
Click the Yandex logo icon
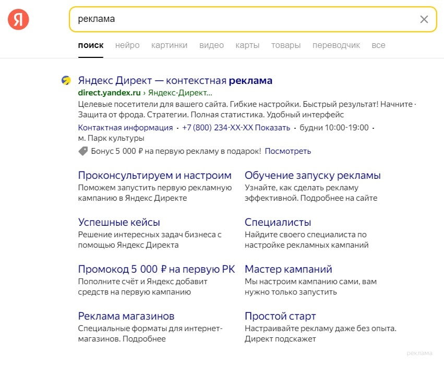point(18,19)
